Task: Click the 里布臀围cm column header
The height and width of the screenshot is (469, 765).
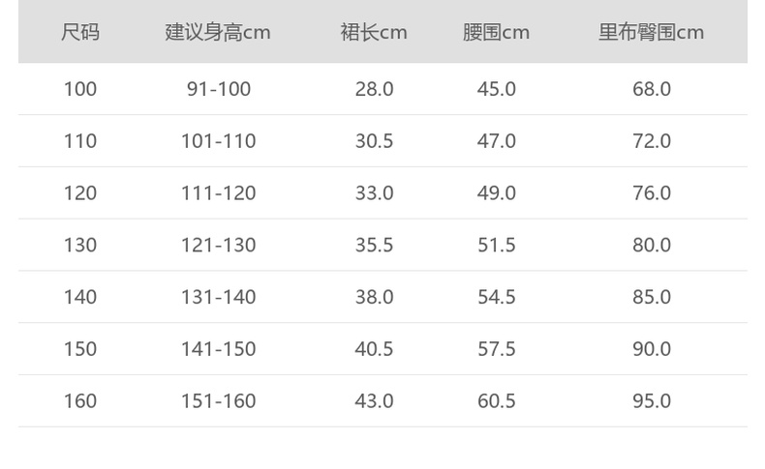Action: pyautogui.click(x=651, y=32)
